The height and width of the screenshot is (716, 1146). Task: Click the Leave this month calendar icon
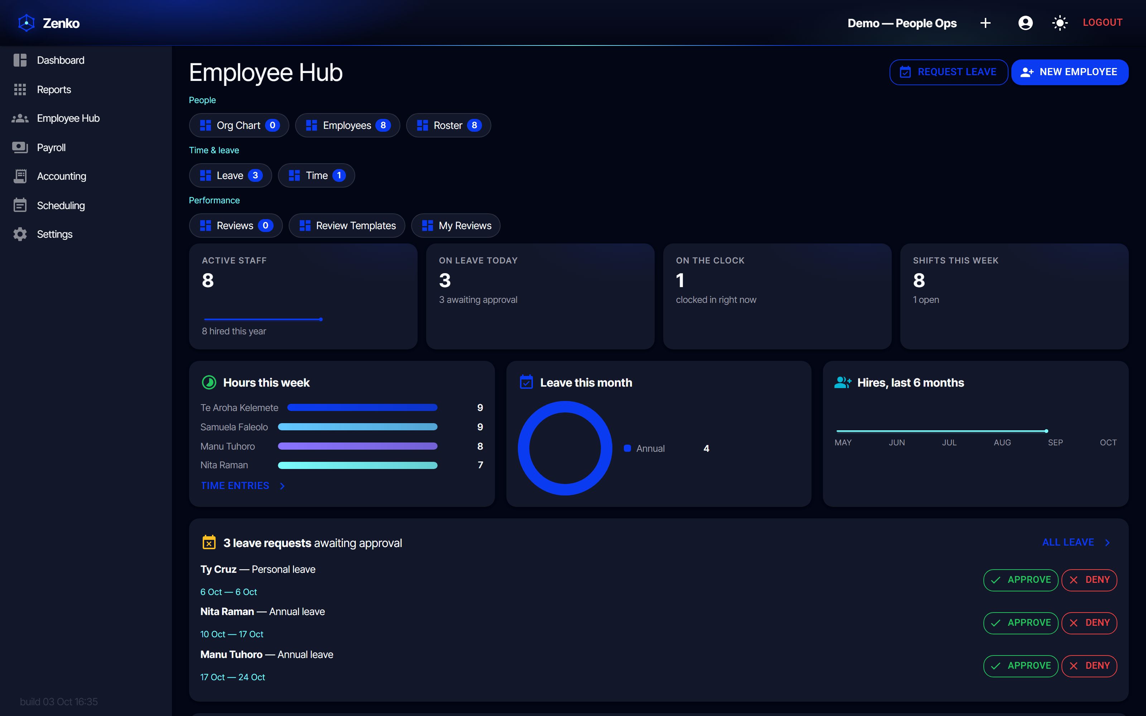[x=526, y=382]
